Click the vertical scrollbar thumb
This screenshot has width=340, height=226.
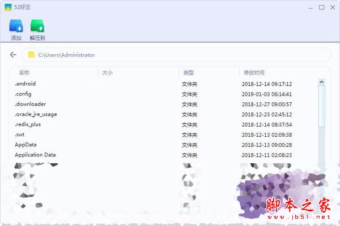(x=321, y=106)
